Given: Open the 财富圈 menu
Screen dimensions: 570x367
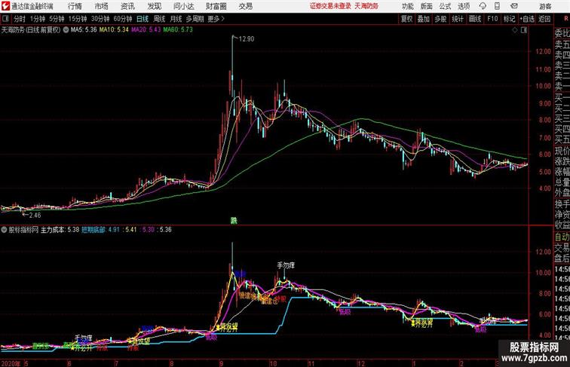Looking at the screenshot, I should click(216, 6).
